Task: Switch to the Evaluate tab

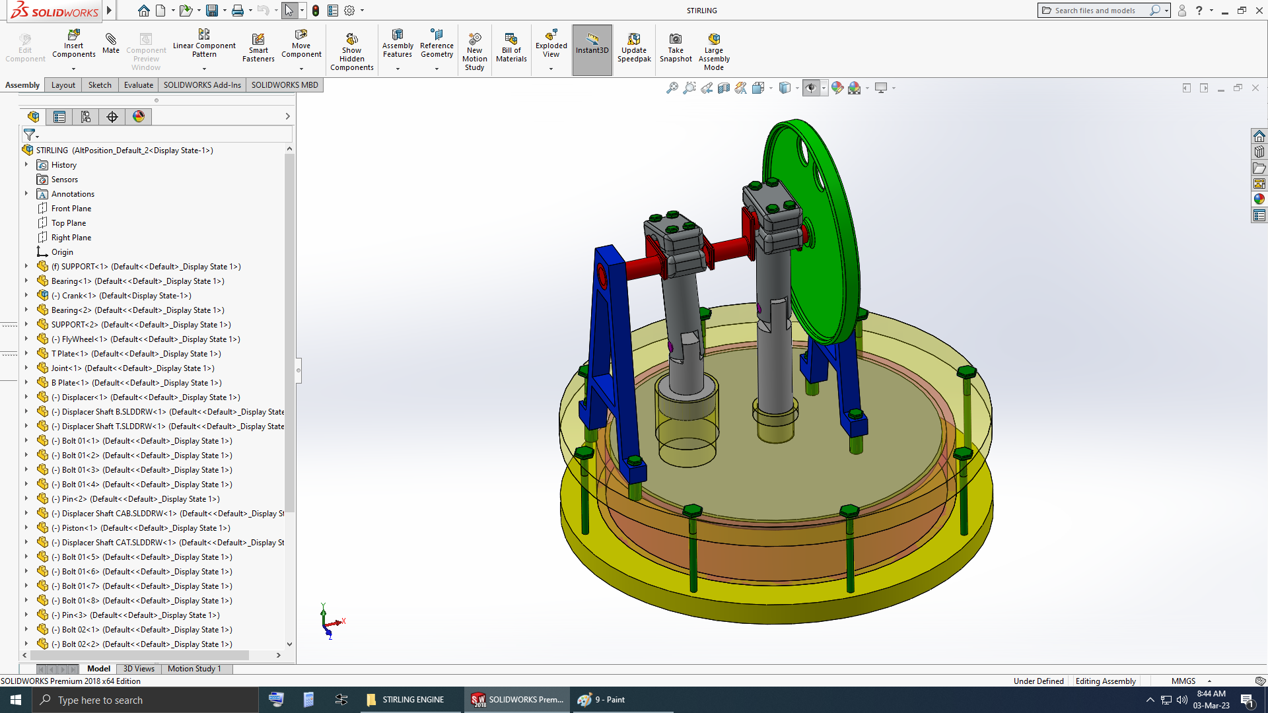Action: click(138, 85)
